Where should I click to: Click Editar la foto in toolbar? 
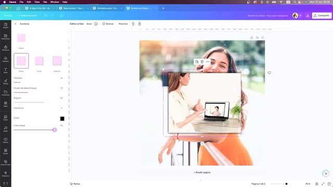(76, 24)
